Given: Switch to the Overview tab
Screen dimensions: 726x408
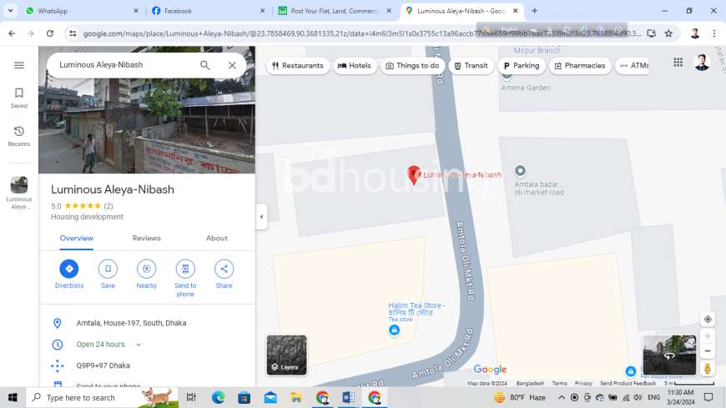Looking at the screenshot, I should coord(77,238).
